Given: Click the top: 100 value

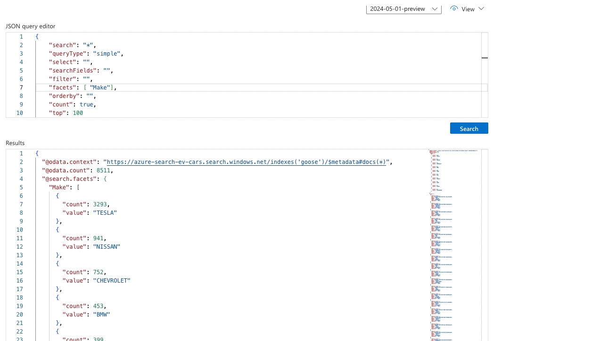Looking at the screenshot, I should tap(79, 113).
